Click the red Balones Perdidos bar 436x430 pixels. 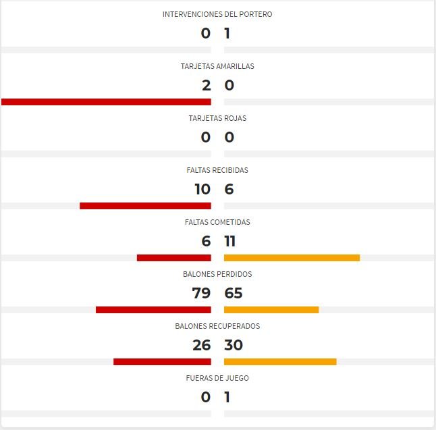pyautogui.click(x=153, y=310)
